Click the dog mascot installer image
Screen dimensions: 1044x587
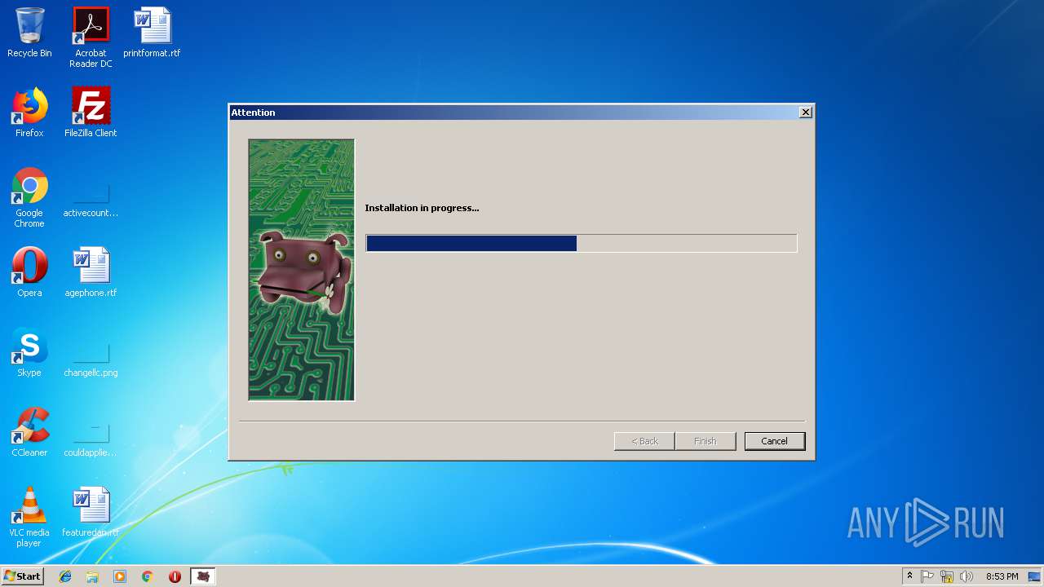(x=302, y=270)
